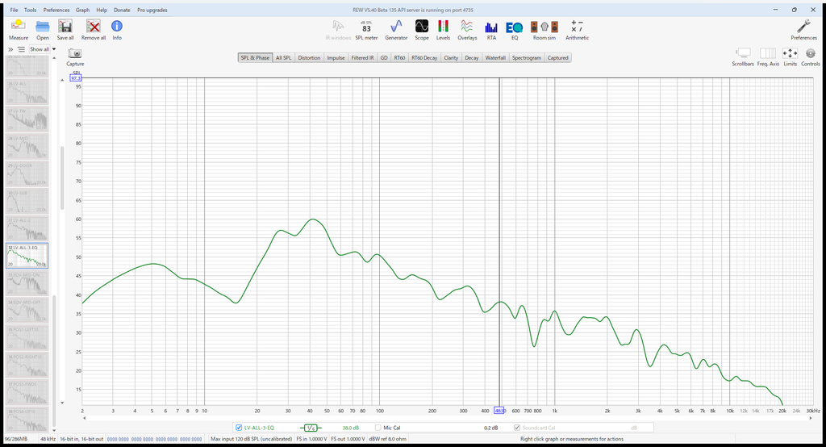Select the LV-ALL-3-EQ measurement thumbnail
The width and height of the screenshot is (826, 447).
pos(27,256)
